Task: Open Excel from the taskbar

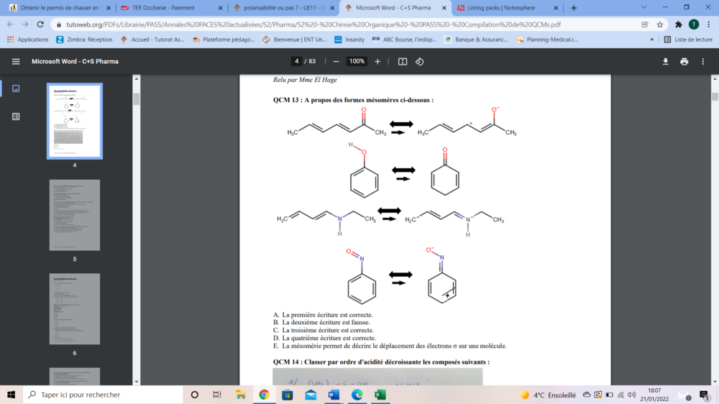Action: coord(380,395)
